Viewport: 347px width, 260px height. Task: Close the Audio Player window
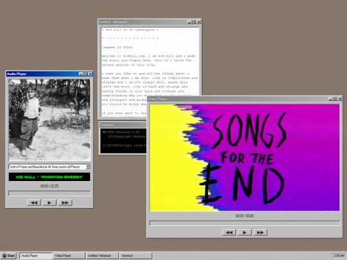click(90, 74)
